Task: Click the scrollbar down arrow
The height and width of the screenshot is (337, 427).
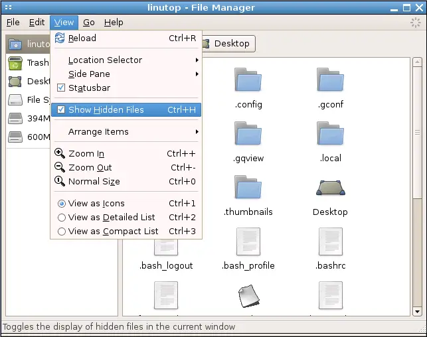Action: coord(417,311)
